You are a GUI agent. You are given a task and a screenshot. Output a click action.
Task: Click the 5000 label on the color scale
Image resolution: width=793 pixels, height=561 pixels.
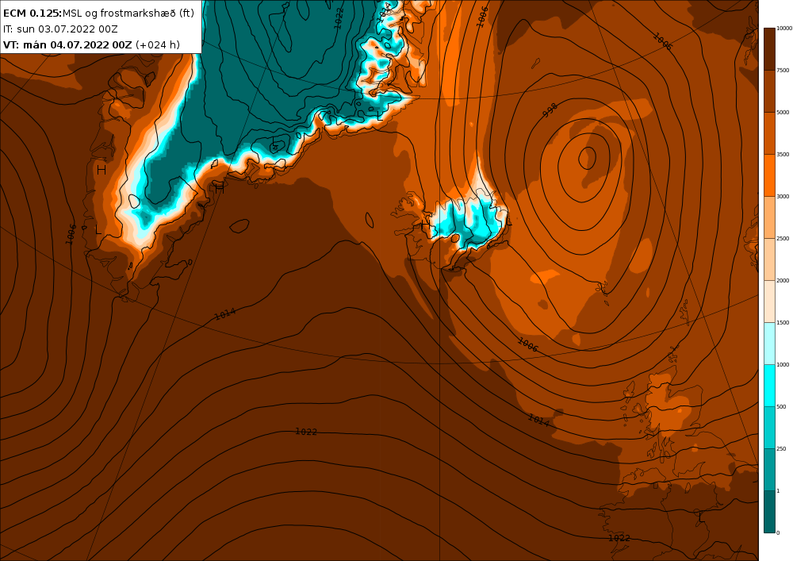(783, 113)
